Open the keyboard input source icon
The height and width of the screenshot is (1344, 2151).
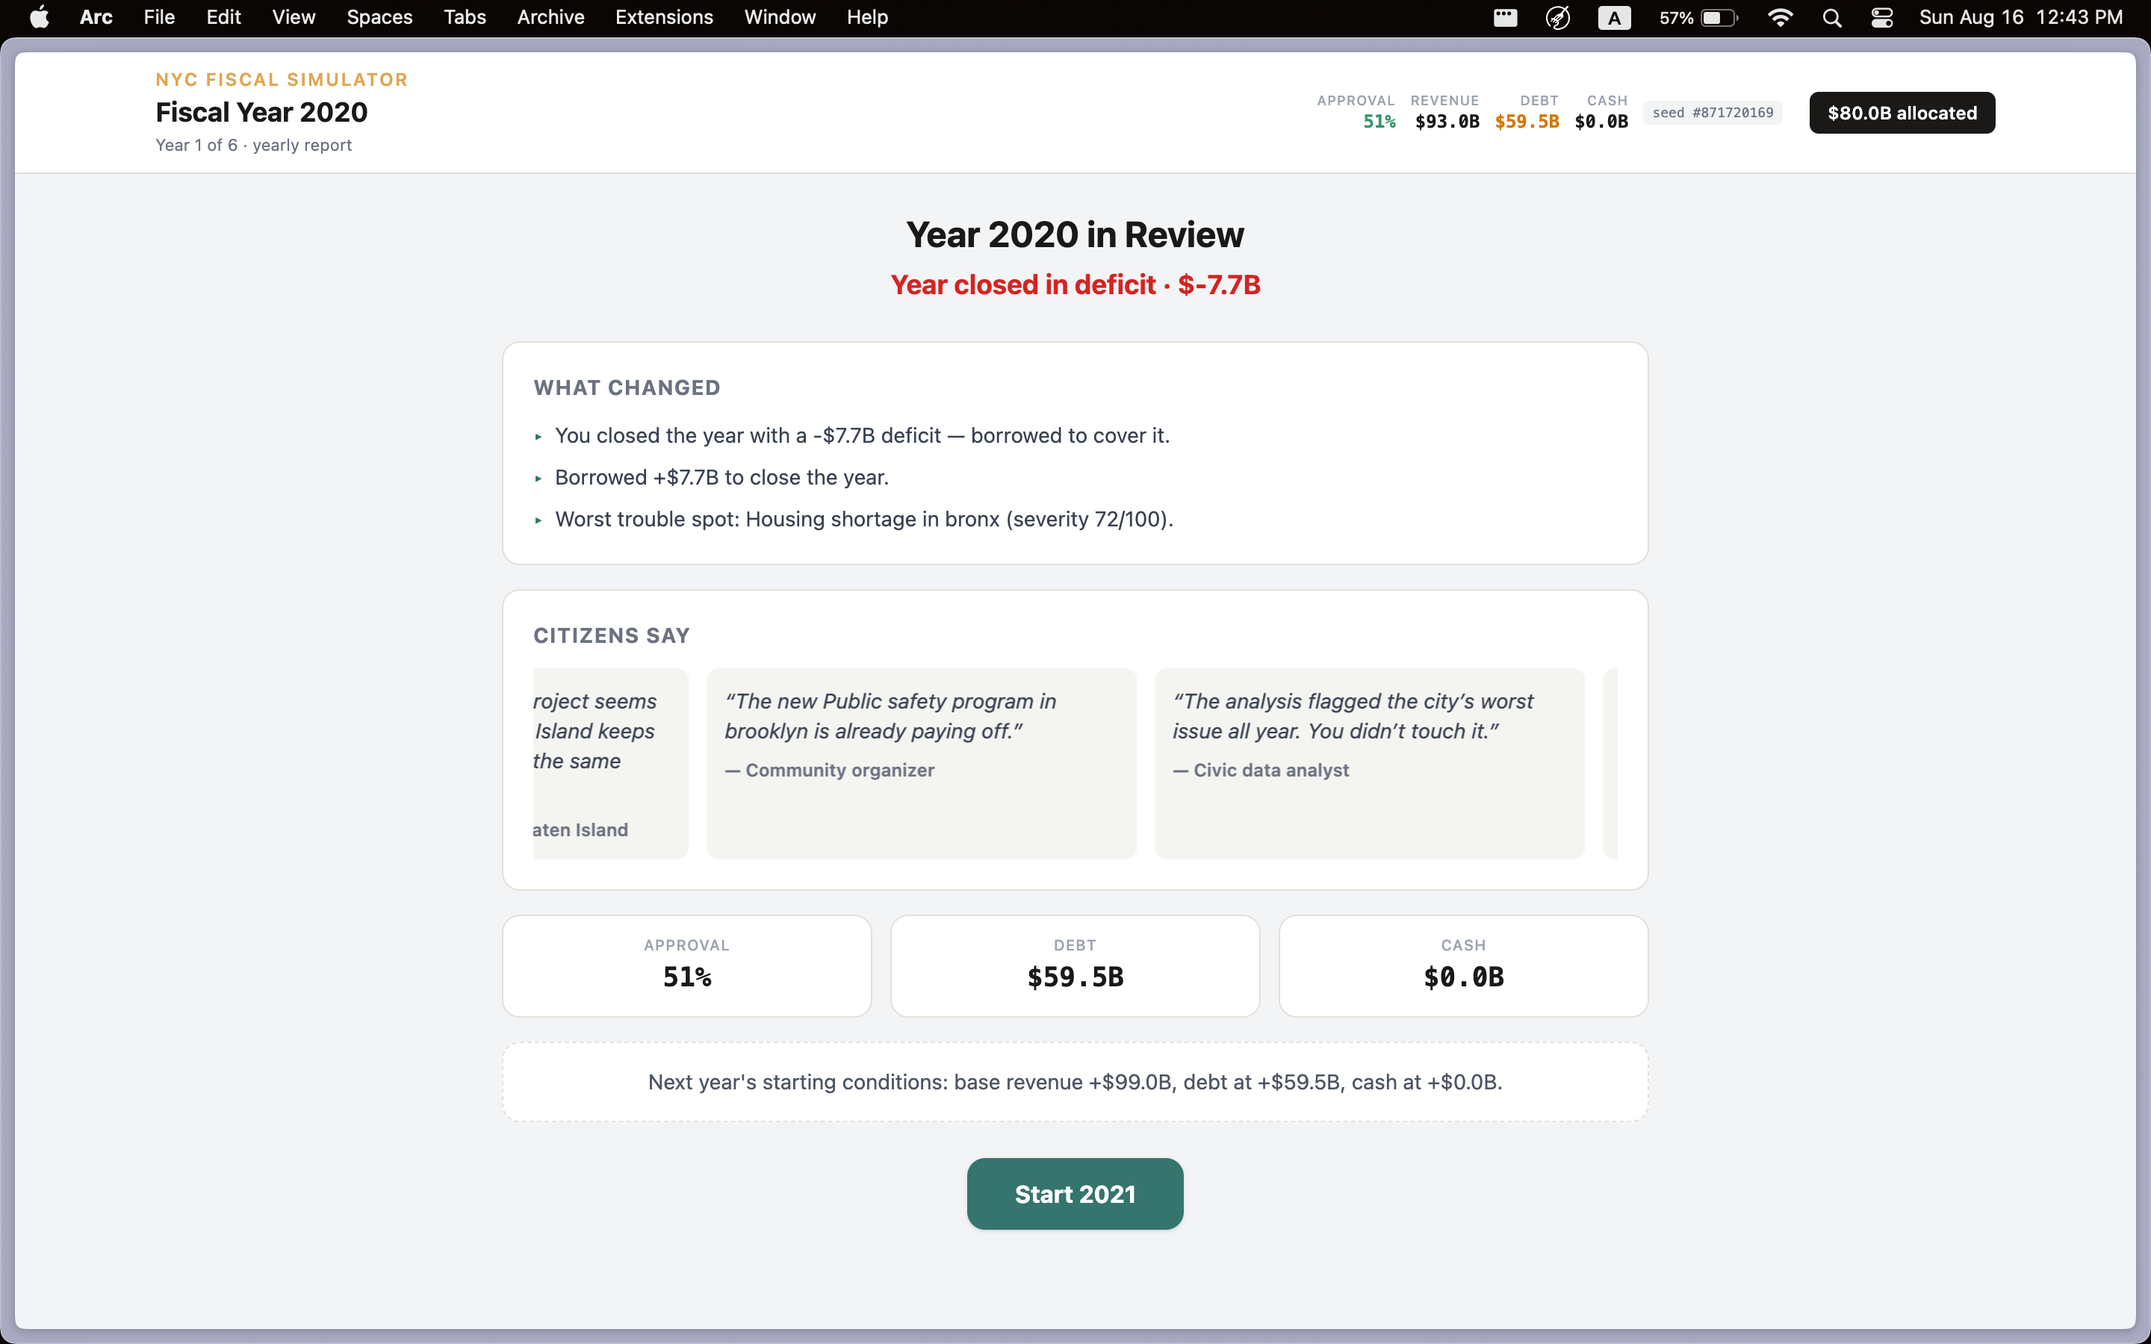tap(1614, 18)
